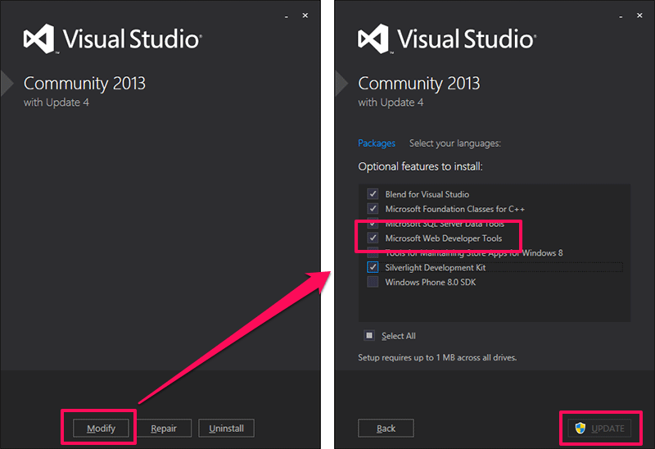This screenshot has width=655, height=449.
Task: Toggle Tools for Maintaining Store Apps checkbox
Action: tap(373, 253)
